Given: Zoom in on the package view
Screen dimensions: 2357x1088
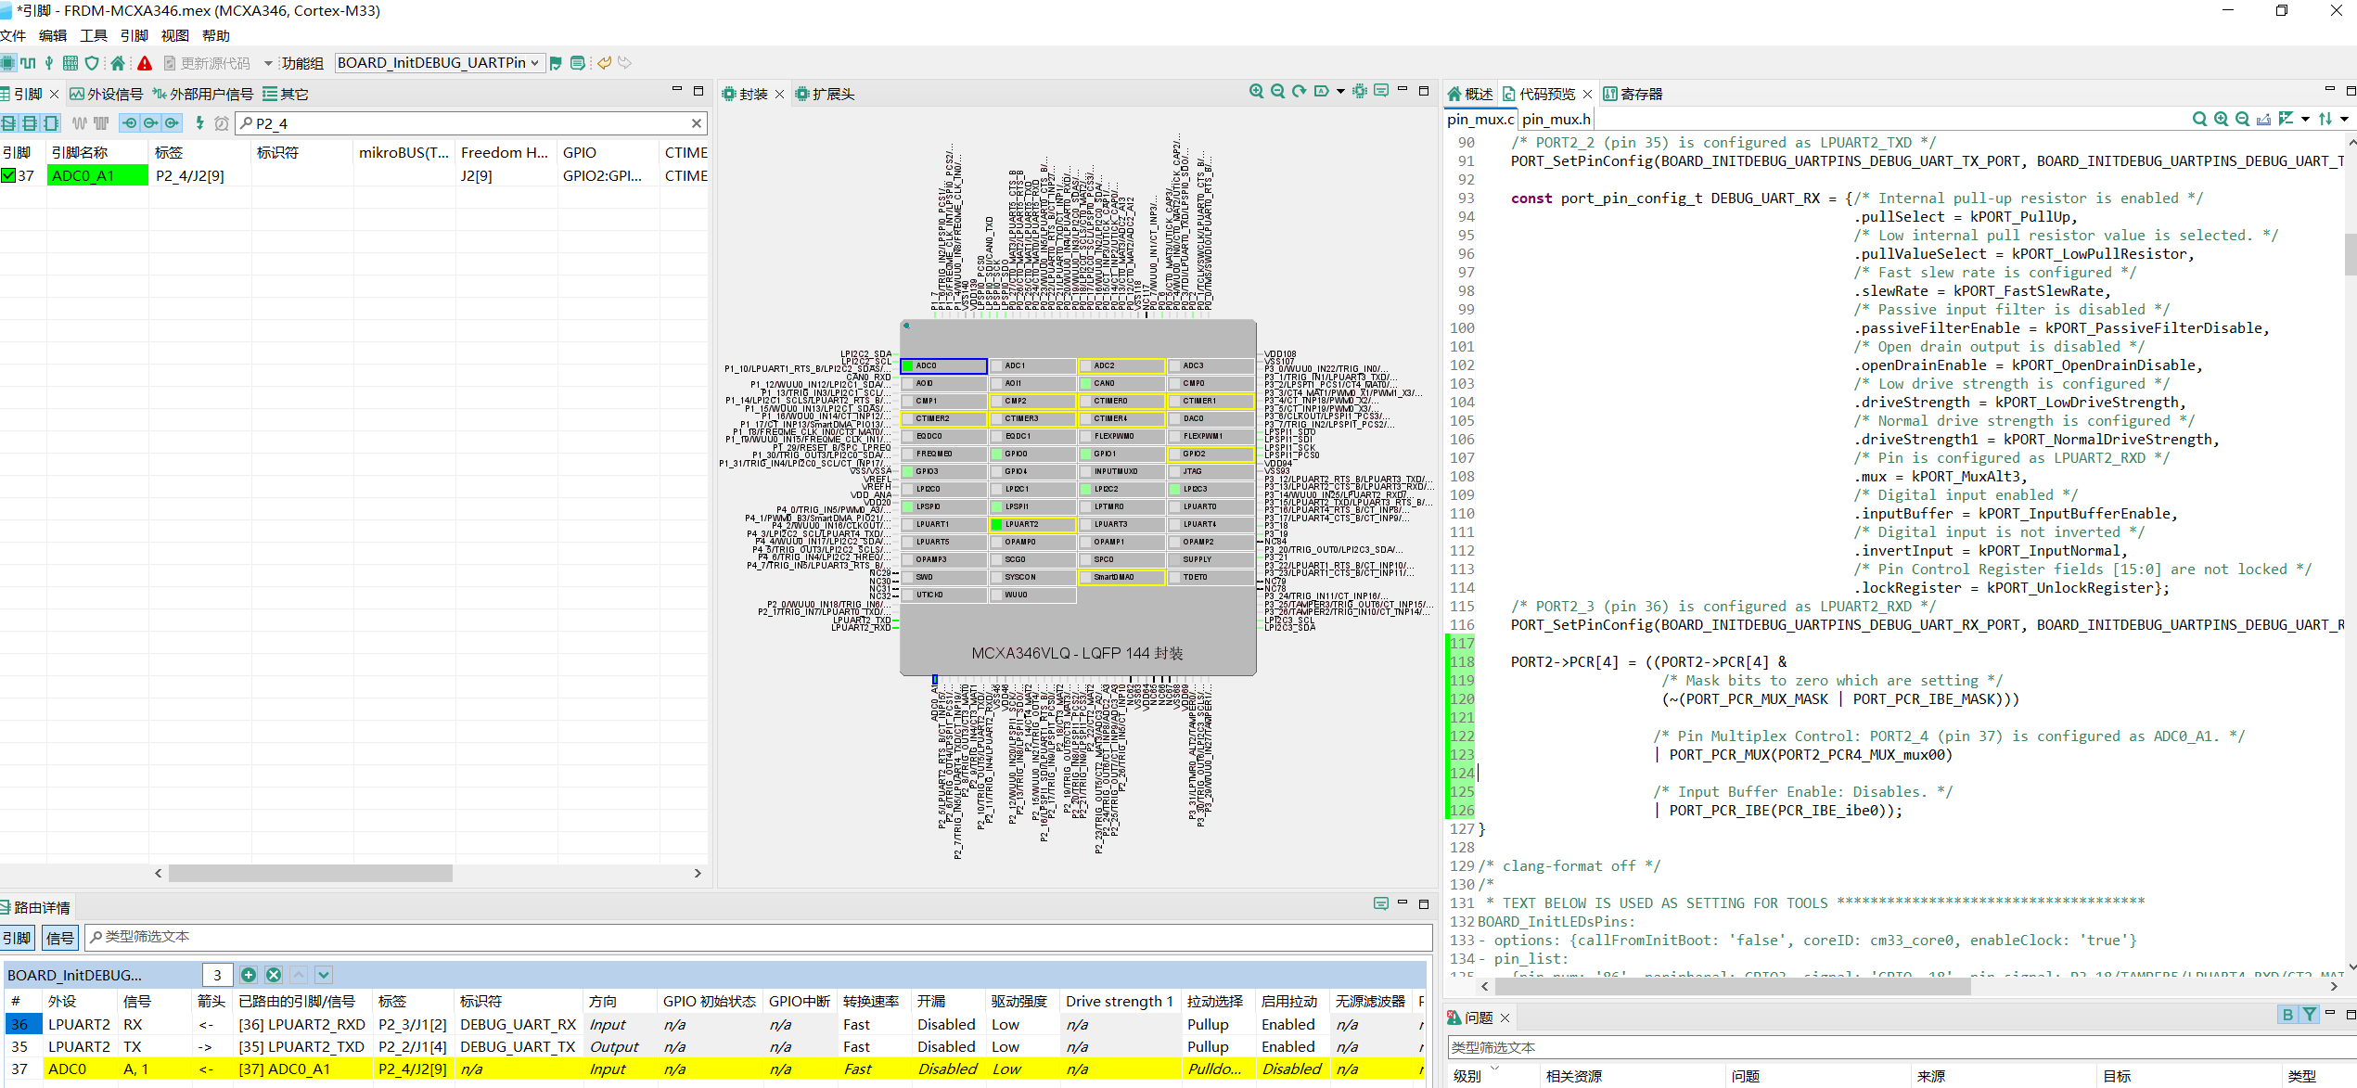Looking at the screenshot, I should (1256, 91).
